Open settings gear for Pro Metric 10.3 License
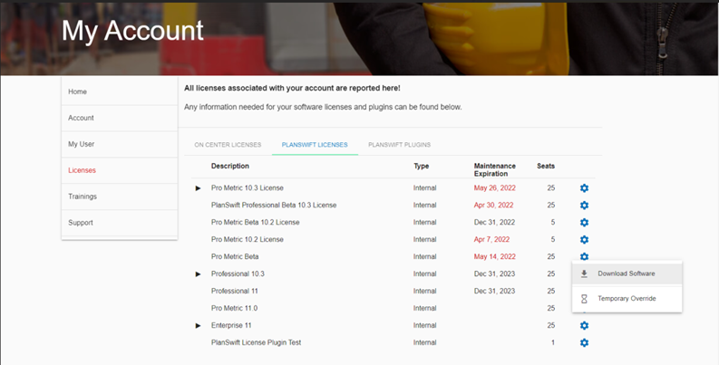 click(584, 188)
